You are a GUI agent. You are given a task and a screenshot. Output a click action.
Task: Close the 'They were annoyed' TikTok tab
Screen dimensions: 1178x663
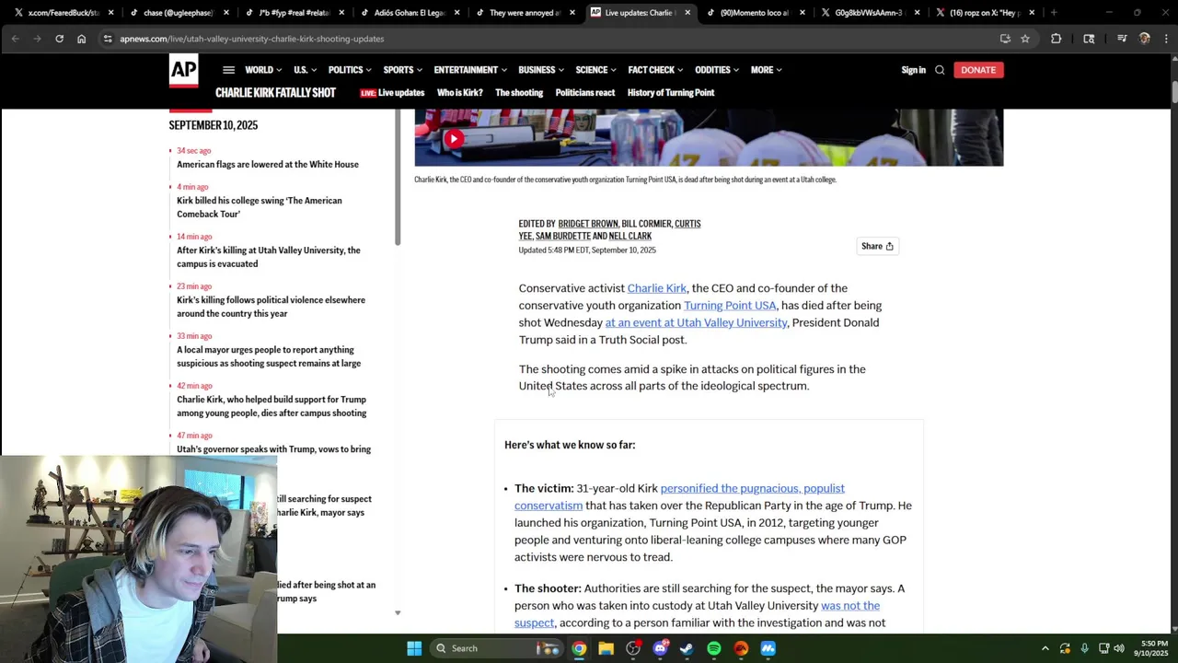pos(572,13)
